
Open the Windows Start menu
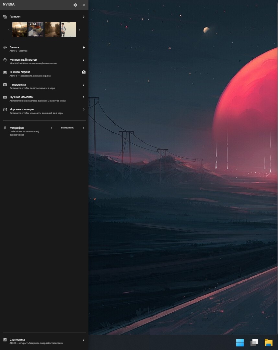coord(240,343)
